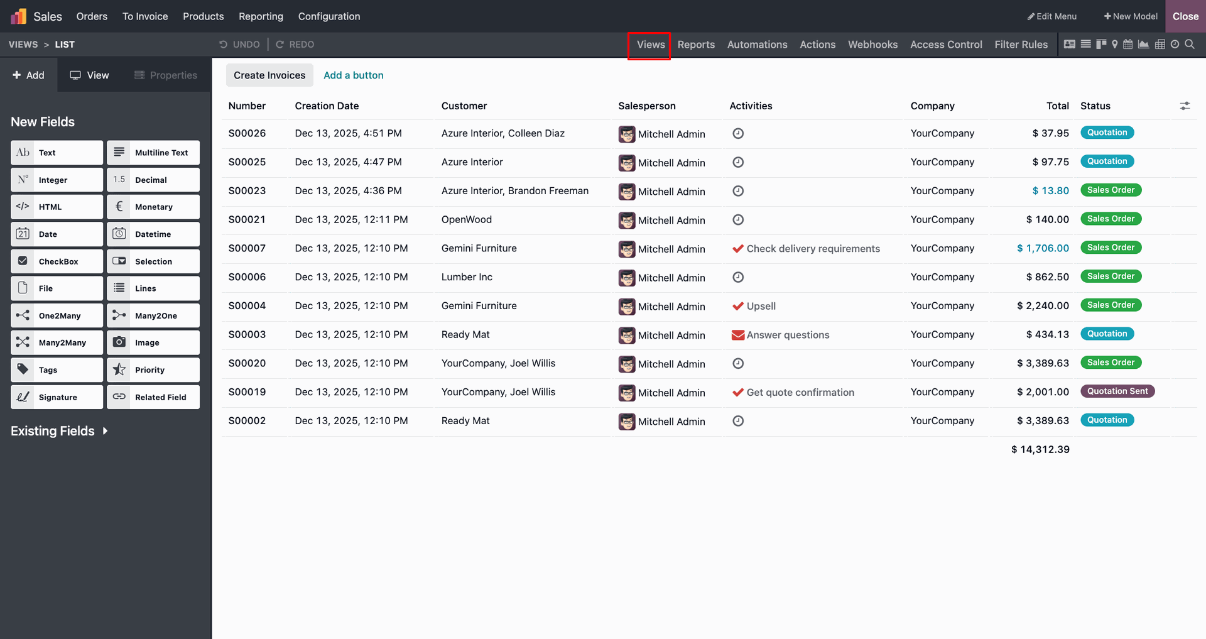Image resolution: width=1206 pixels, height=639 pixels.
Task: Open the To Invoice menu
Action: coord(145,16)
